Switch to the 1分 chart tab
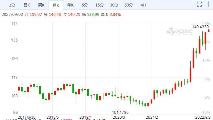The image size is (213, 120). point(12,5)
